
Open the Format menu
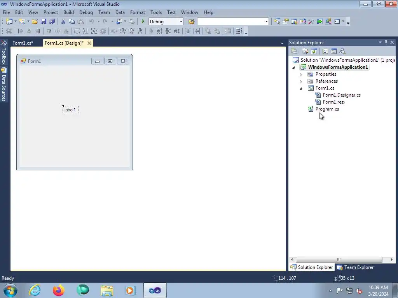coord(137,12)
